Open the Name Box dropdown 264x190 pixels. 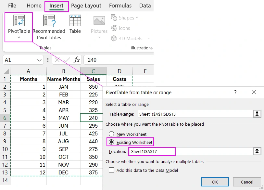coord(39,60)
